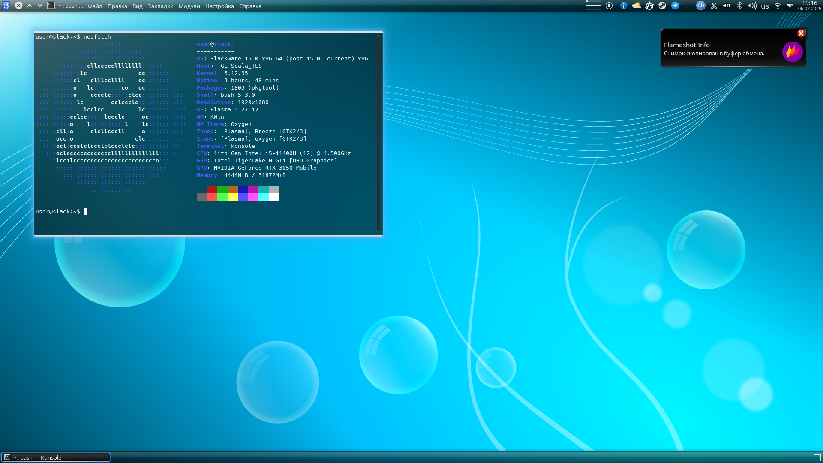
Task: Open the Klipper scissors clipboard icon
Action: pos(714,6)
